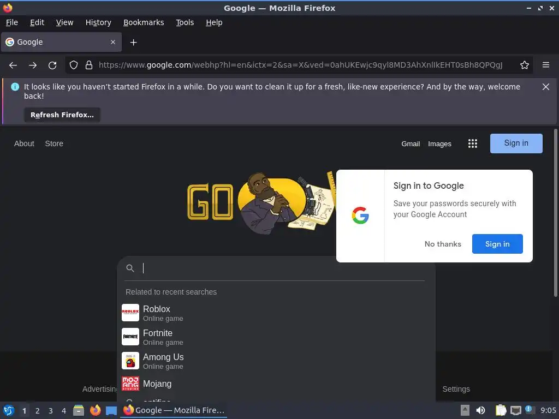This screenshot has height=419, width=559.
Task: Open the Gmail link
Action: click(x=411, y=143)
